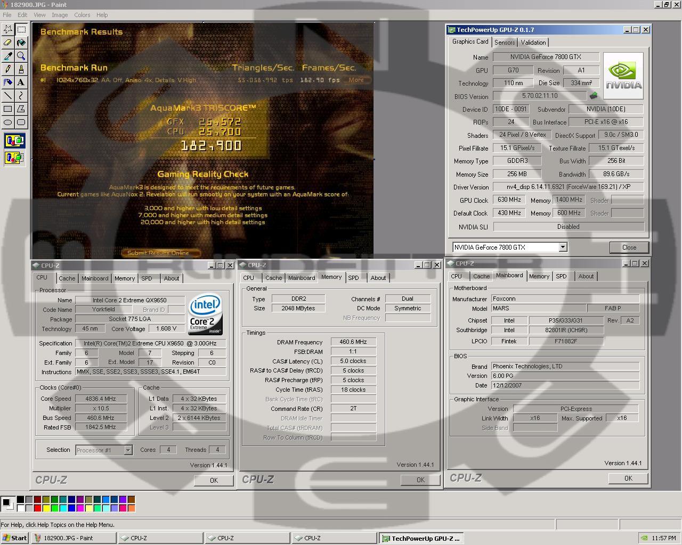Choose the Fill With Color bucket tool
The height and width of the screenshot is (545, 682).
pyautogui.click(x=21, y=43)
